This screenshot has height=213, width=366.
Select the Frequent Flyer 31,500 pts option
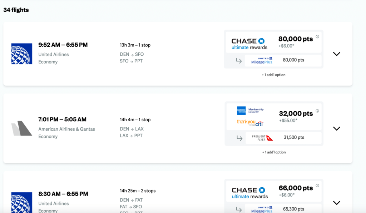(x=283, y=137)
